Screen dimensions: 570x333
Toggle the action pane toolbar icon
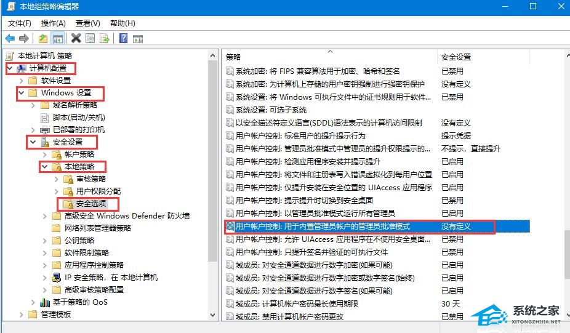(x=138, y=39)
